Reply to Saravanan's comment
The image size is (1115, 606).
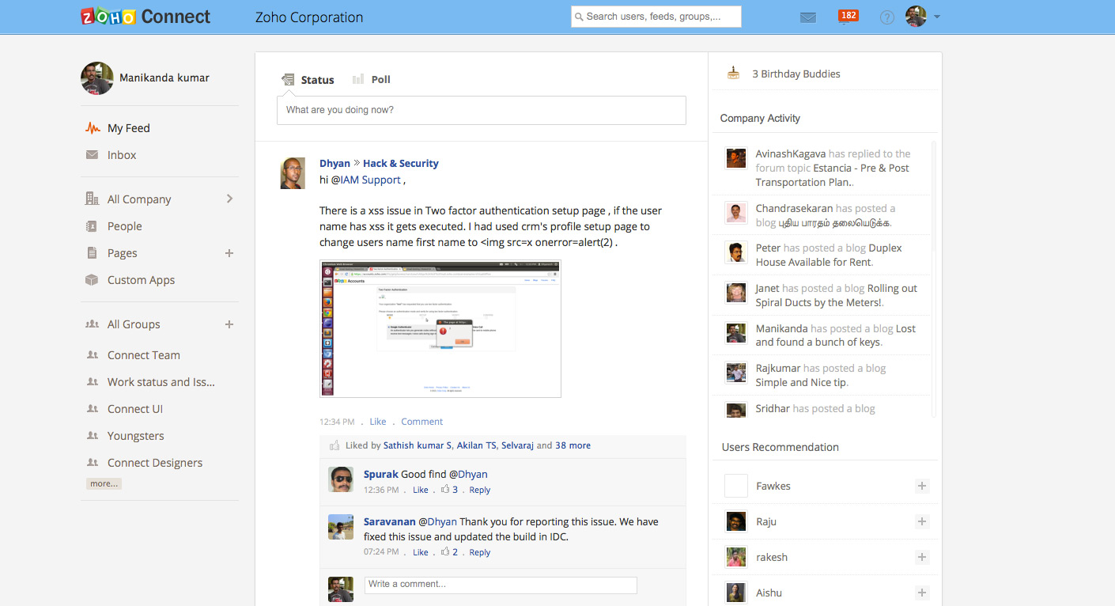[x=479, y=552]
